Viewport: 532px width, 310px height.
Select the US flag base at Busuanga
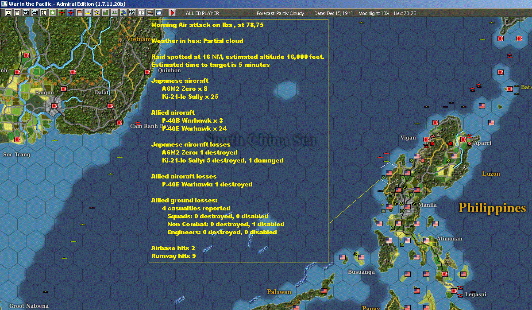361,257
